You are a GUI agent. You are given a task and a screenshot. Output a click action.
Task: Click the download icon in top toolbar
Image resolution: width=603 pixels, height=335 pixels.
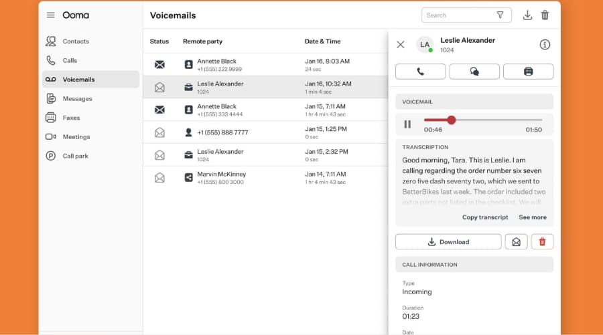(x=527, y=15)
